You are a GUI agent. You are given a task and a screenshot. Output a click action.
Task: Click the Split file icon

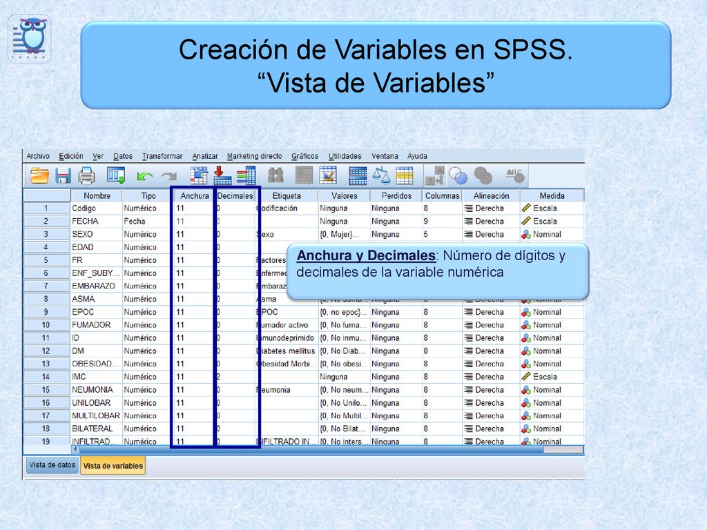358,175
